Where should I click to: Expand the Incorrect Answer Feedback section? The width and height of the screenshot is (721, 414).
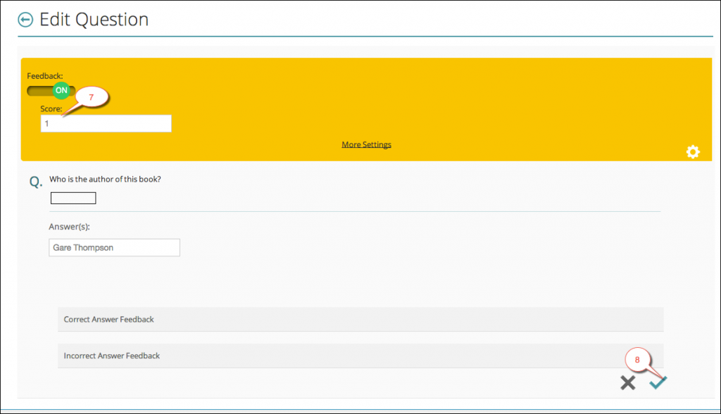(x=360, y=356)
